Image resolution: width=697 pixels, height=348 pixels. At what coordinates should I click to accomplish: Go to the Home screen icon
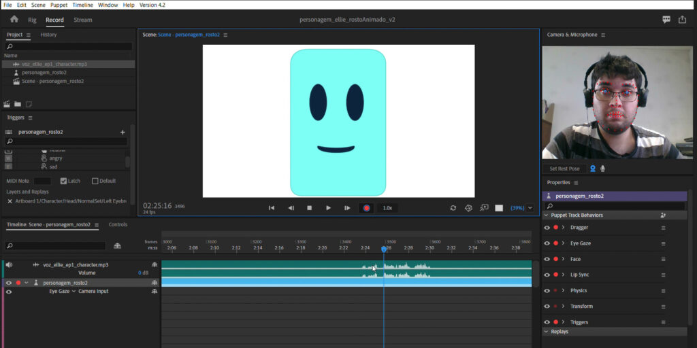pos(14,20)
